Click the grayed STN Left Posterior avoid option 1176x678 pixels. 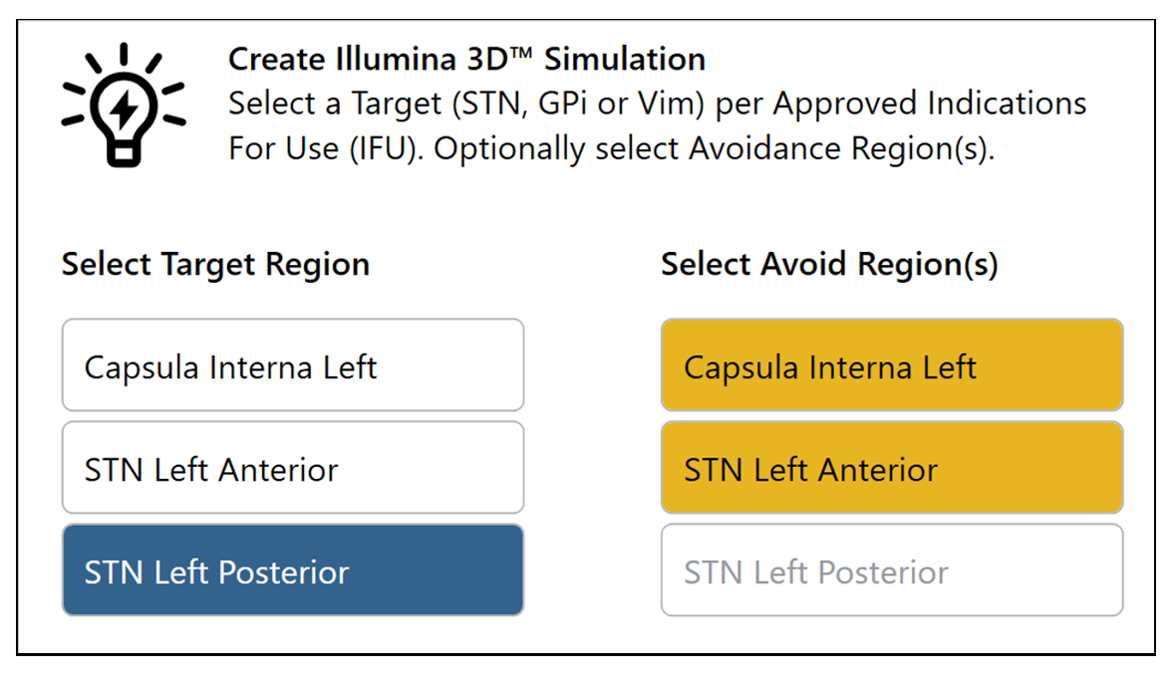pyautogui.click(x=891, y=569)
